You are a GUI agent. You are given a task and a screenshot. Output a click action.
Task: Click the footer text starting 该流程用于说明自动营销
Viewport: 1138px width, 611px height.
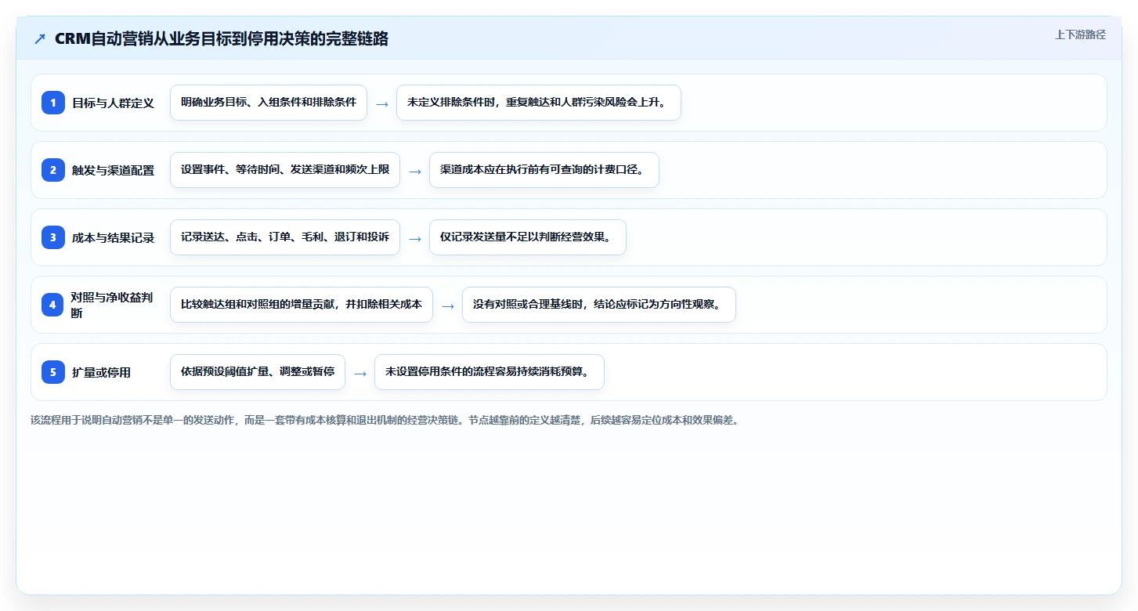(x=385, y=420)
